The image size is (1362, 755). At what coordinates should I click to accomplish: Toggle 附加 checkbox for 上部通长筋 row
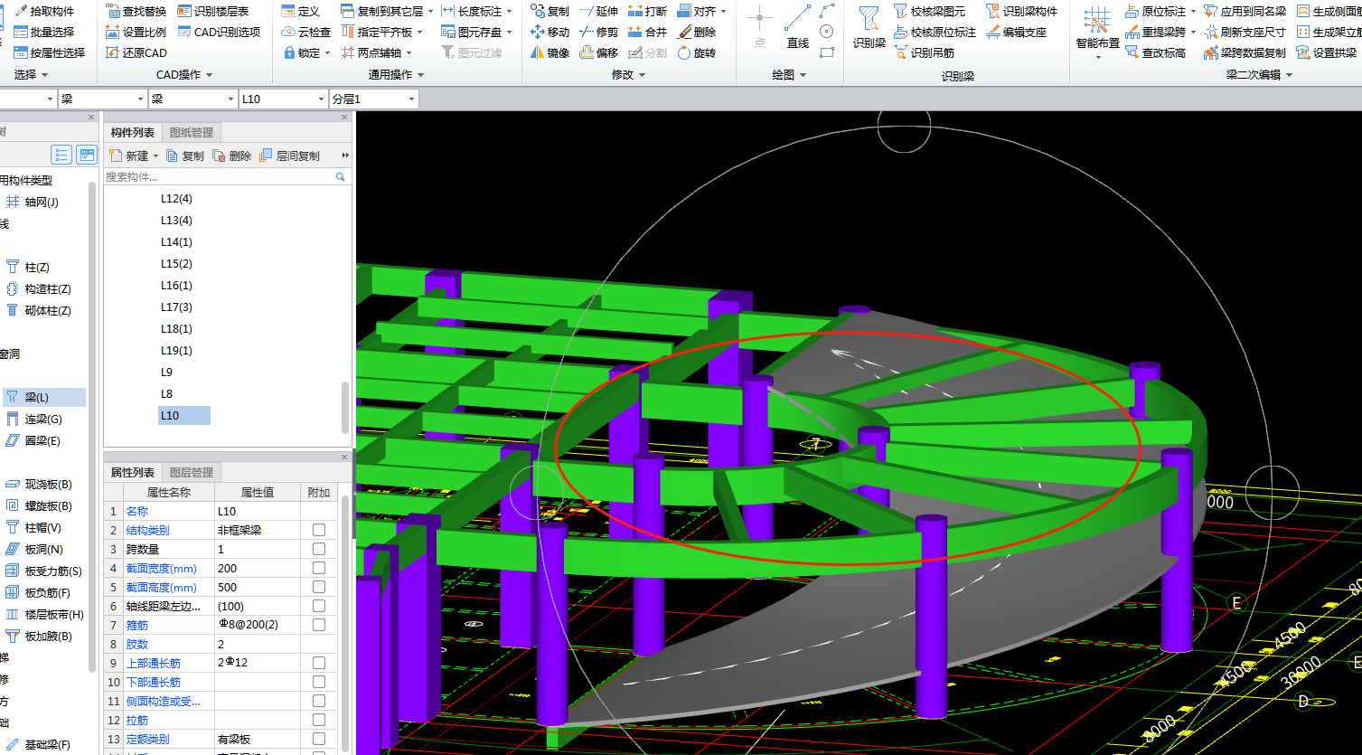point(319,663)
